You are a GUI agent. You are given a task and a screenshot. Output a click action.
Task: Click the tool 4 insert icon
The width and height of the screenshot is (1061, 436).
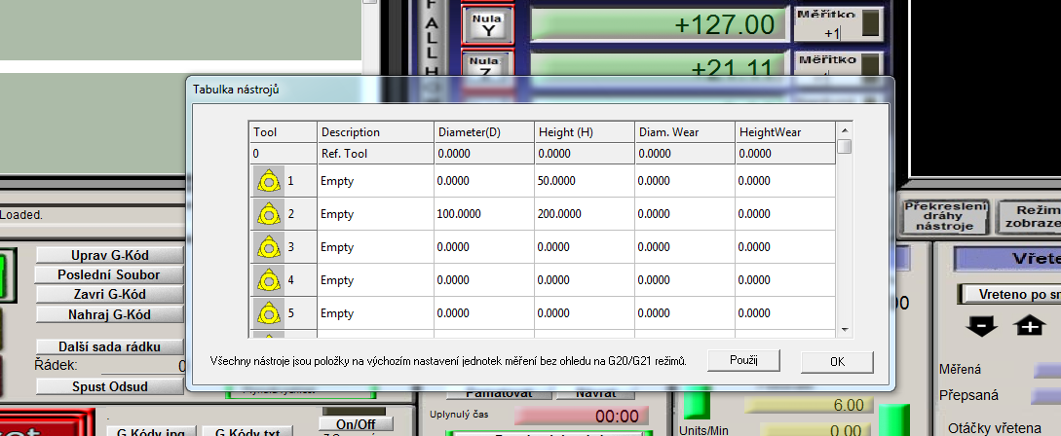266,280
